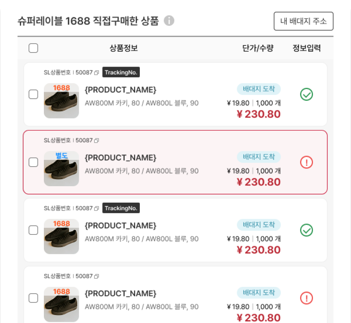
Task: Click the red warning icon in highlighted pink row
Action: click(x=306, y=162)
